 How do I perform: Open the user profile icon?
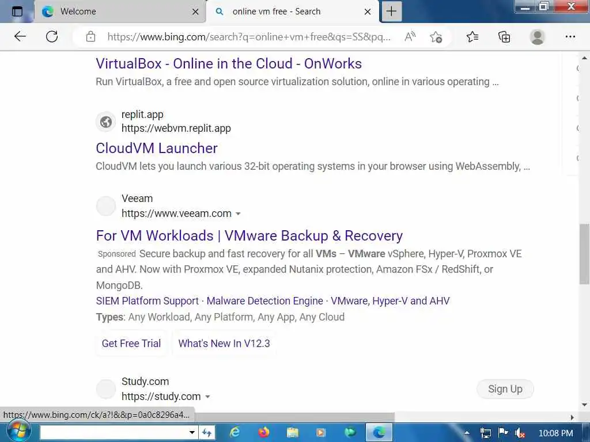coord(538,37)
